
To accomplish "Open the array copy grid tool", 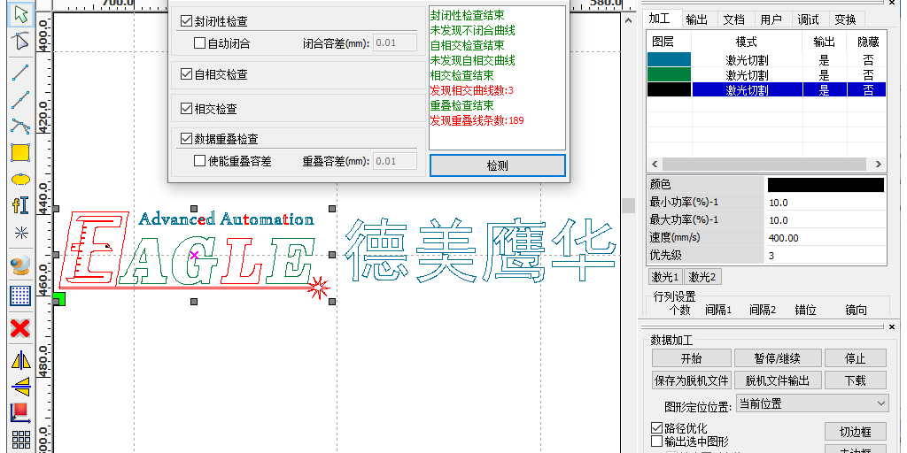I will [x=21, y=439].
